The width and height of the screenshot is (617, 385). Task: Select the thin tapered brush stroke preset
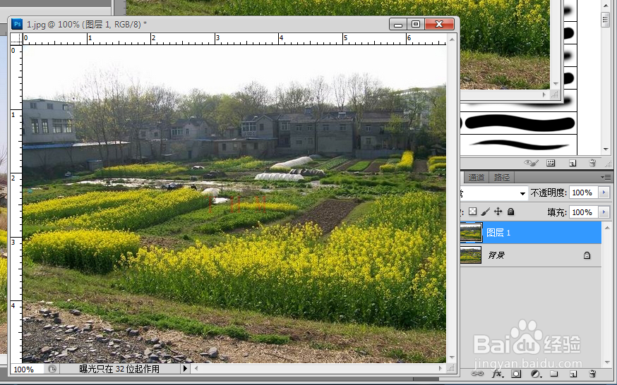[519, 145]
